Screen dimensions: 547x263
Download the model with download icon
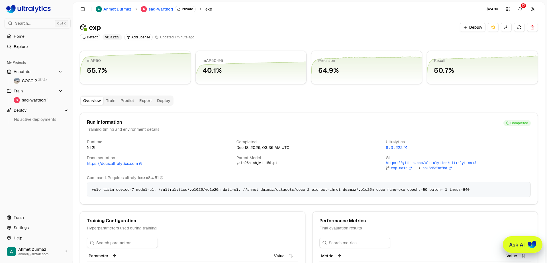pyautogui.click(x=506, y=27)
